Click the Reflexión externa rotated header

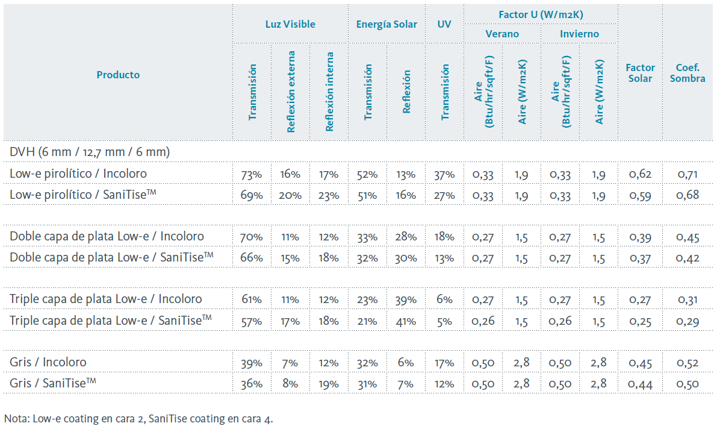[291, 92]
